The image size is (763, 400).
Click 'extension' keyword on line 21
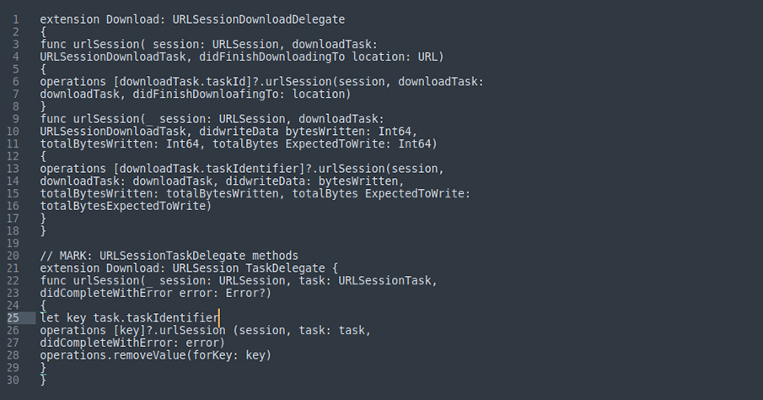(x=70, y=268)
